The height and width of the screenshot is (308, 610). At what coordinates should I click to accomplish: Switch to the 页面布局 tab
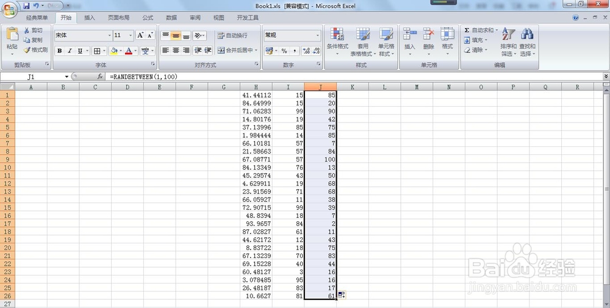coord(119,18)
